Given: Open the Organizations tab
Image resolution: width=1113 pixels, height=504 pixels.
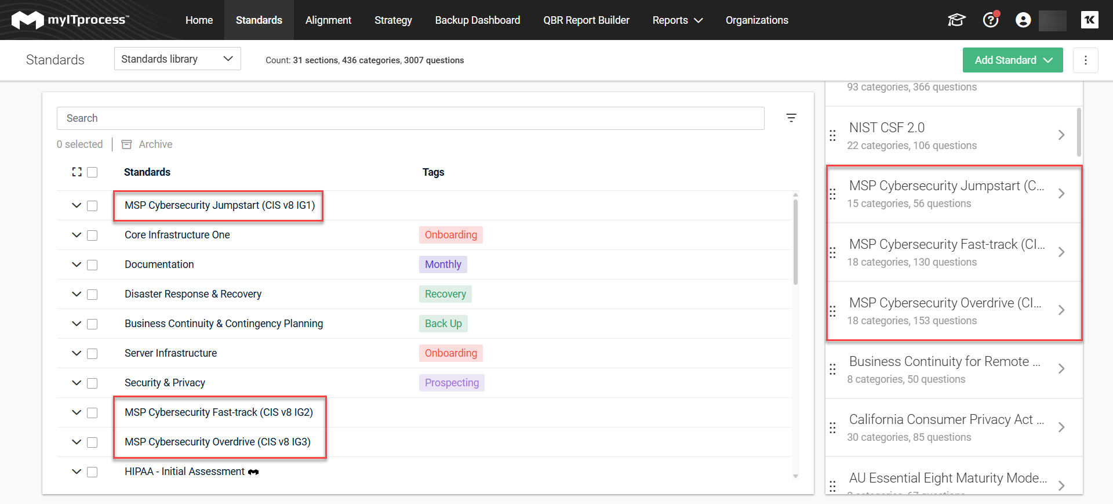Looking at the screenshot, I should point(756,20).
